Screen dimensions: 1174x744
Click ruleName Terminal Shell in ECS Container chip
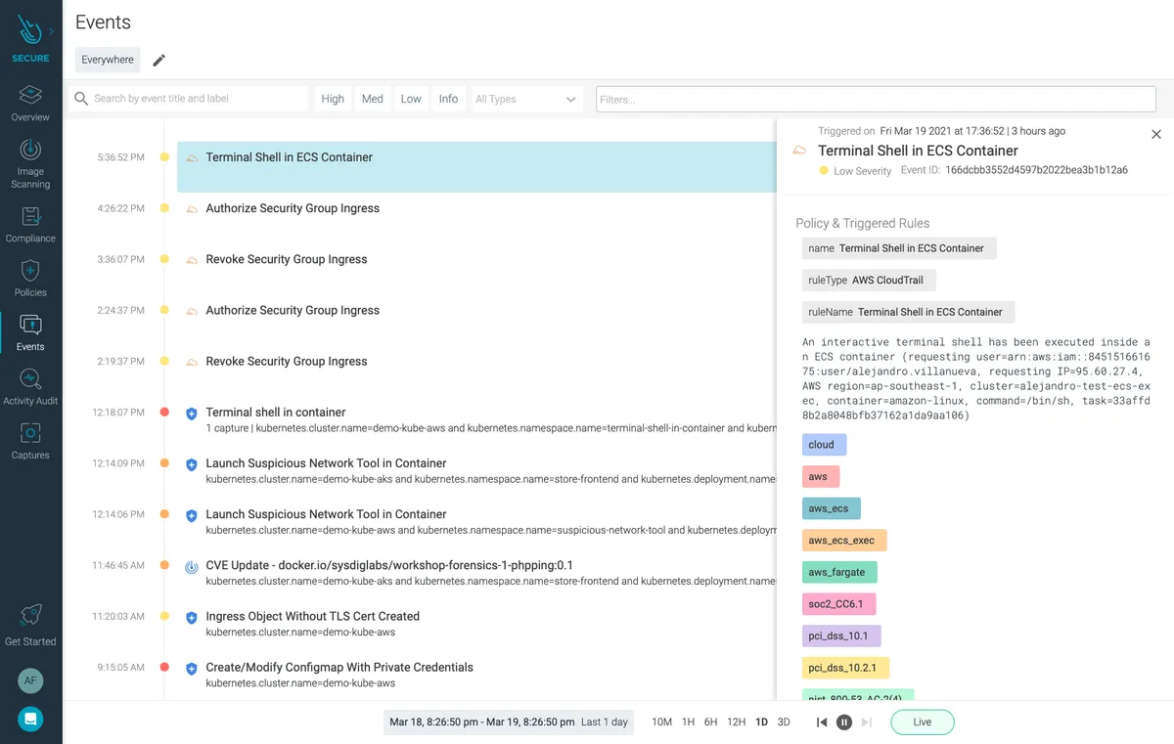909,312
